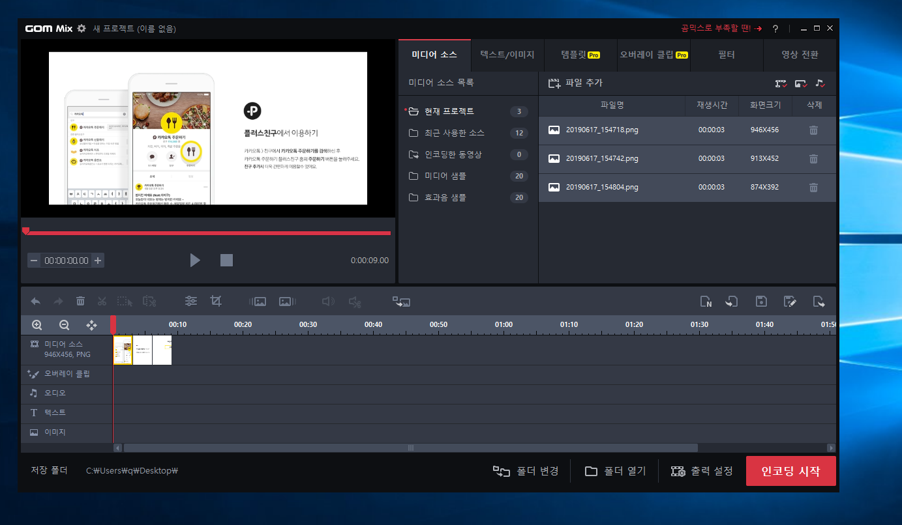The image size is (902, 525).
Task: Click the 재생시간 column header
Action: pos(712,105)
